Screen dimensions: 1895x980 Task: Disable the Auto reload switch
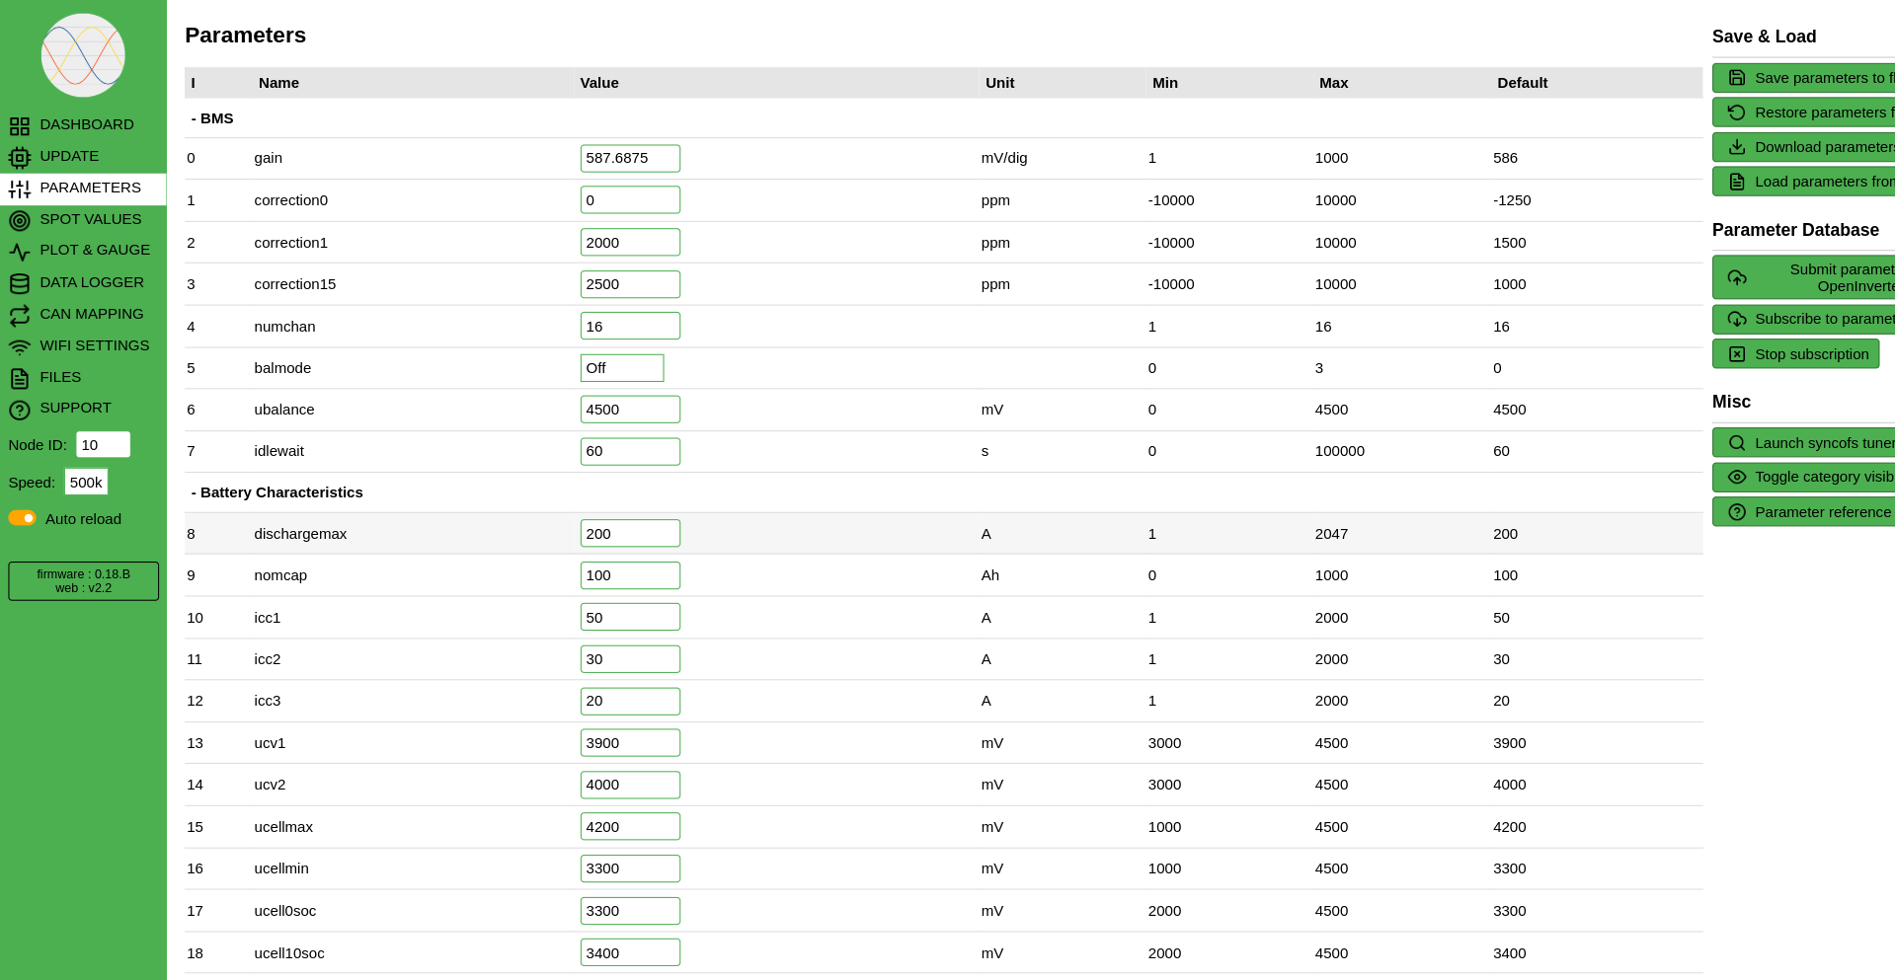23,518
